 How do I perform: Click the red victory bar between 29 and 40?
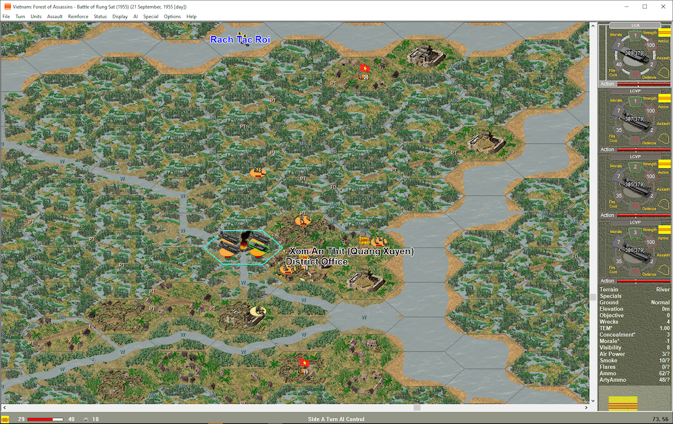pyautogui.click(x=45, y=419)
